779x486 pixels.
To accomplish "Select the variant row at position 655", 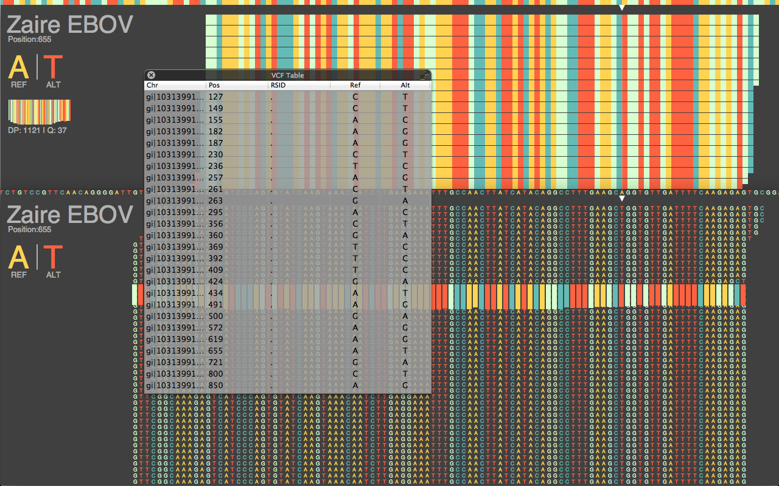I will point(287,351).
